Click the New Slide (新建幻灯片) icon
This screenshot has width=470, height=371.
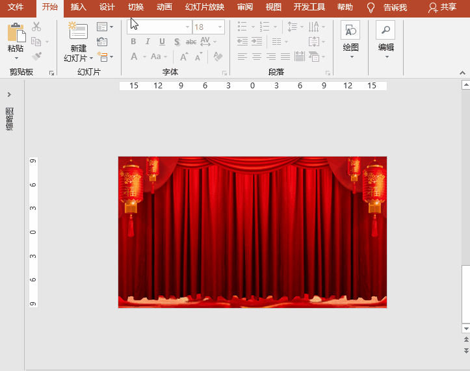[x=78, y=31]
